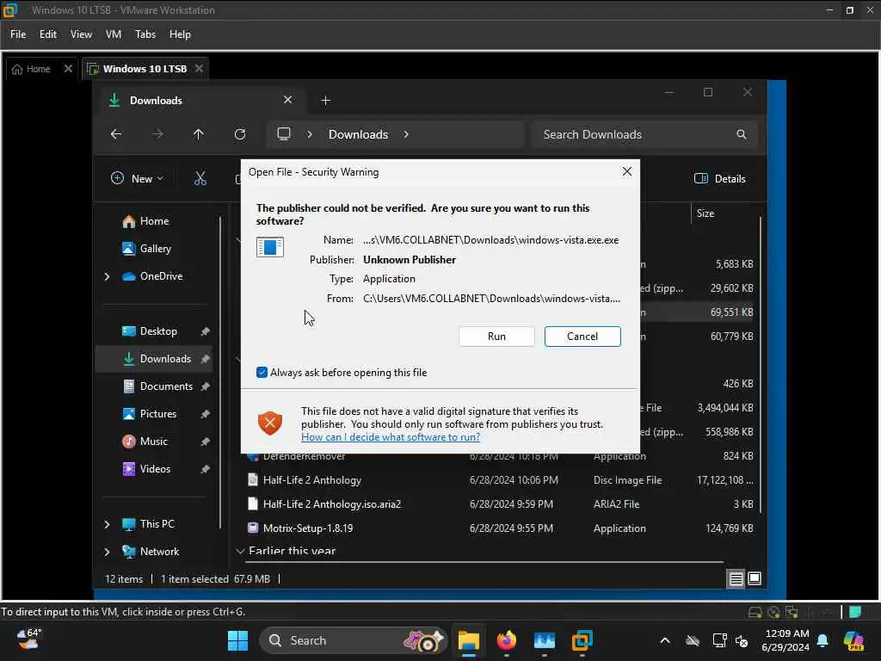Open the File menu in VMware Workstation
This screenshot has height=661, width=881.
coord(18,34)
